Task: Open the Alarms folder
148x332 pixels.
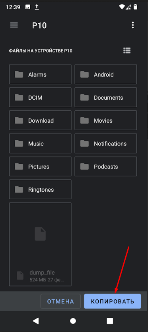Action: click(x=40, y=74)
